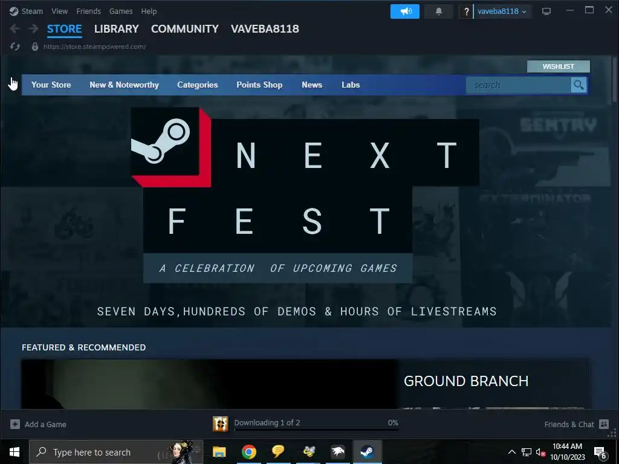Viewport: 619px width, 464px height.
Task: Click the network icon in the system tray
Action: tap(527, 452)
